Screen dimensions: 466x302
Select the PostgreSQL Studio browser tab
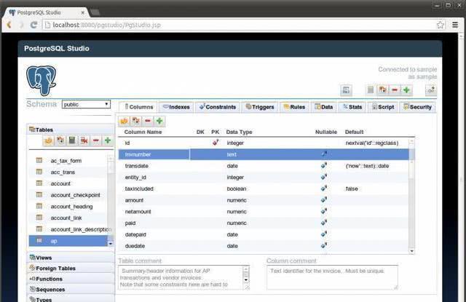pos(44,12)
